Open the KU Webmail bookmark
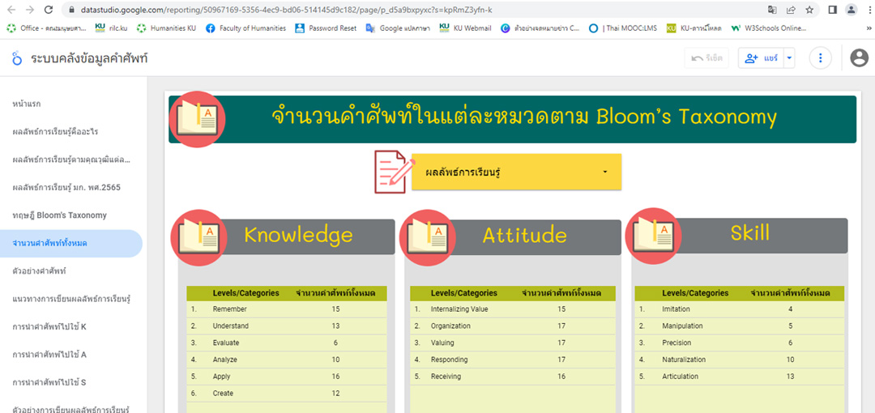The image size is (875, 413). click(x=465, y=28)
